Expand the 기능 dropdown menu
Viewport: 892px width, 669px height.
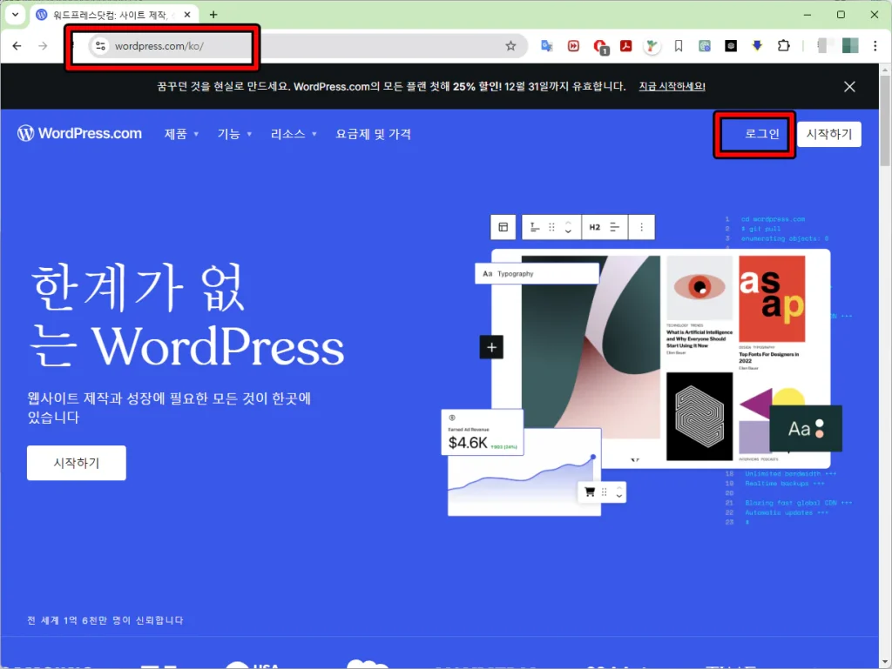click(x=234, y=134)
